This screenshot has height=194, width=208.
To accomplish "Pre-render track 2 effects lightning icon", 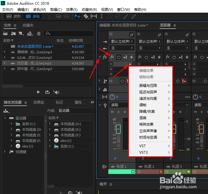I will pos(159,57).
